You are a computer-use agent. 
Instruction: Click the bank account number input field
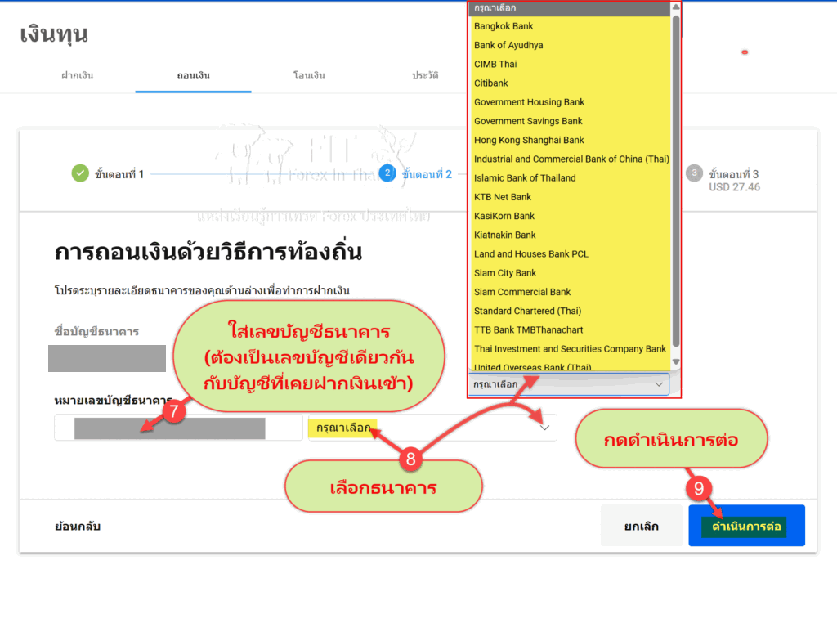178,428
